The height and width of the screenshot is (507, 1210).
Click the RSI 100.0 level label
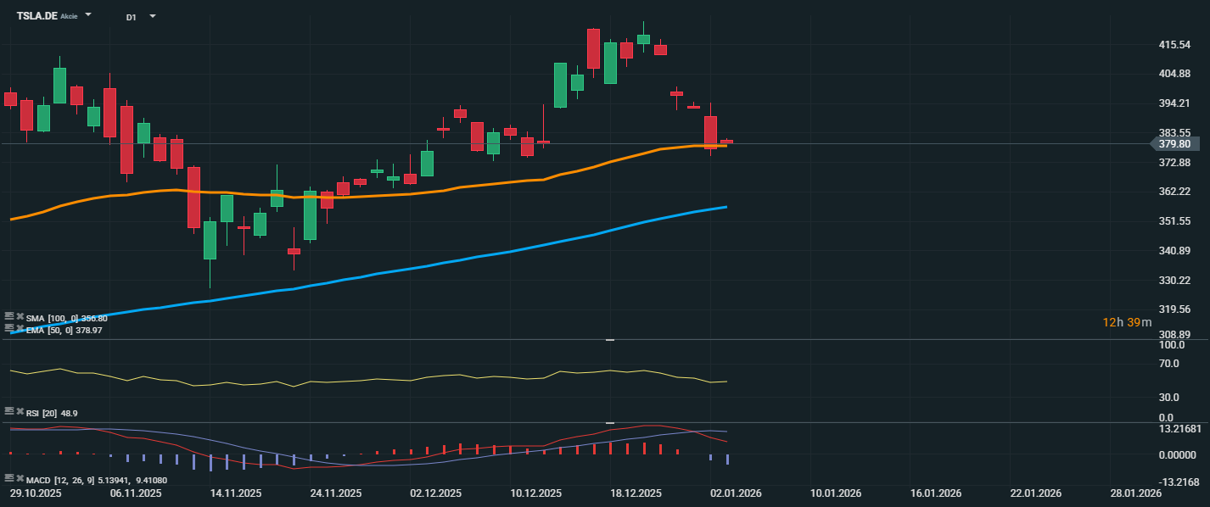[x=1172, y=346]
